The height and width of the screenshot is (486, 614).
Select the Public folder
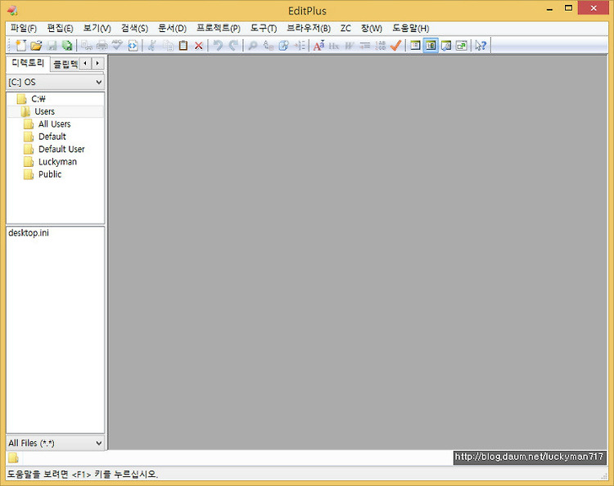50,174
